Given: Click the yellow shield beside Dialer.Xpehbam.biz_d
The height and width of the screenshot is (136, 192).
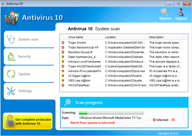Looking at the screenshot, I should point(63,57).
